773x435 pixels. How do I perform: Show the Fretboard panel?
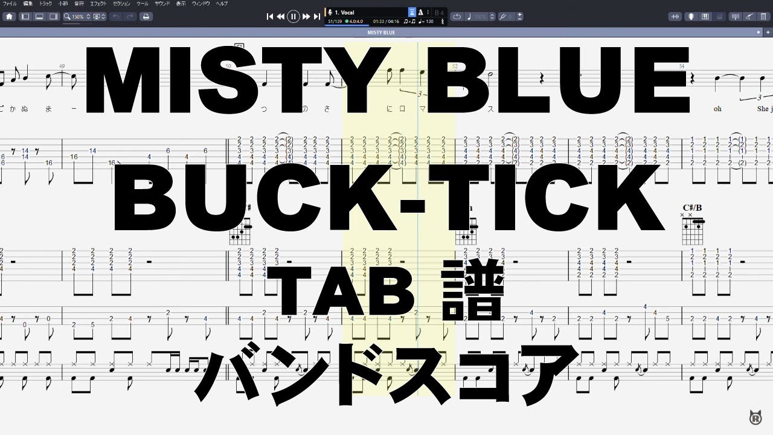[x=691, y=16]
